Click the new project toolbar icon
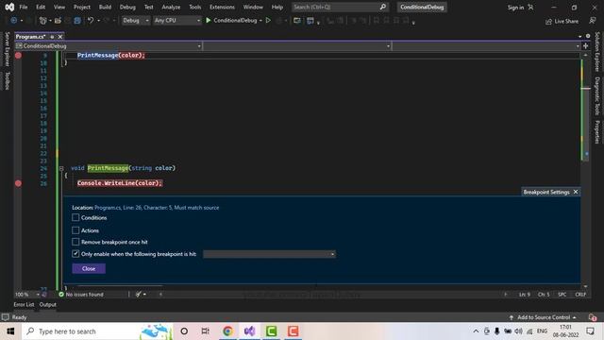 tap(43, 21)
